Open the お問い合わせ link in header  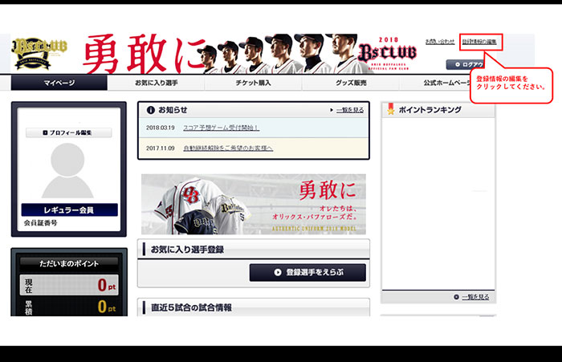pos(440,41)
